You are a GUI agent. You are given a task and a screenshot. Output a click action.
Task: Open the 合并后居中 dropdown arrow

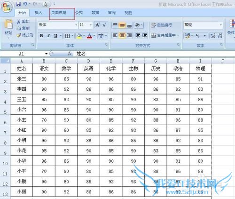click(178, 35)
